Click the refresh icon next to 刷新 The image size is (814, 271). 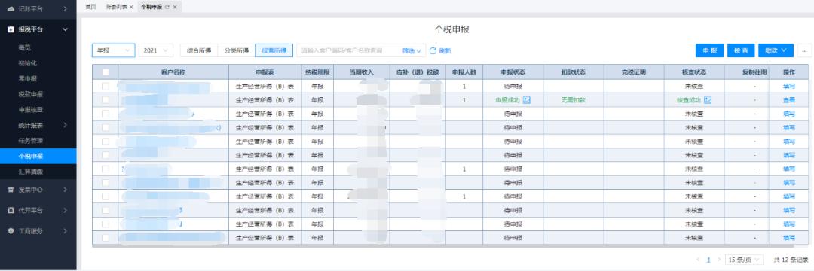point(432,50)
